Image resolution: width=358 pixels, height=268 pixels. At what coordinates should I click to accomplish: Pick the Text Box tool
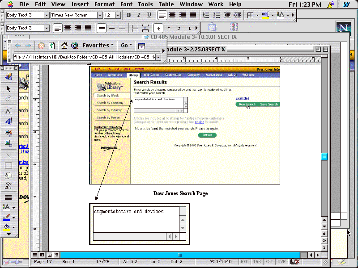9,111
